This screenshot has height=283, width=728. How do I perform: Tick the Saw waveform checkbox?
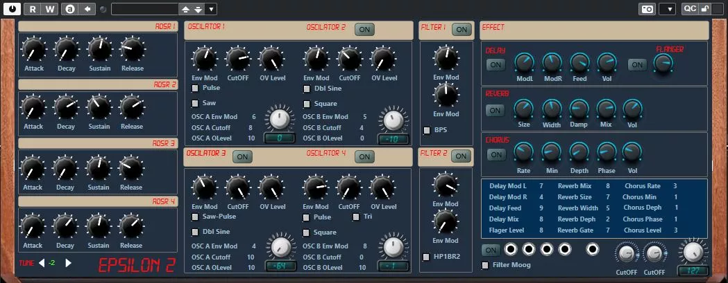[196, 103]
